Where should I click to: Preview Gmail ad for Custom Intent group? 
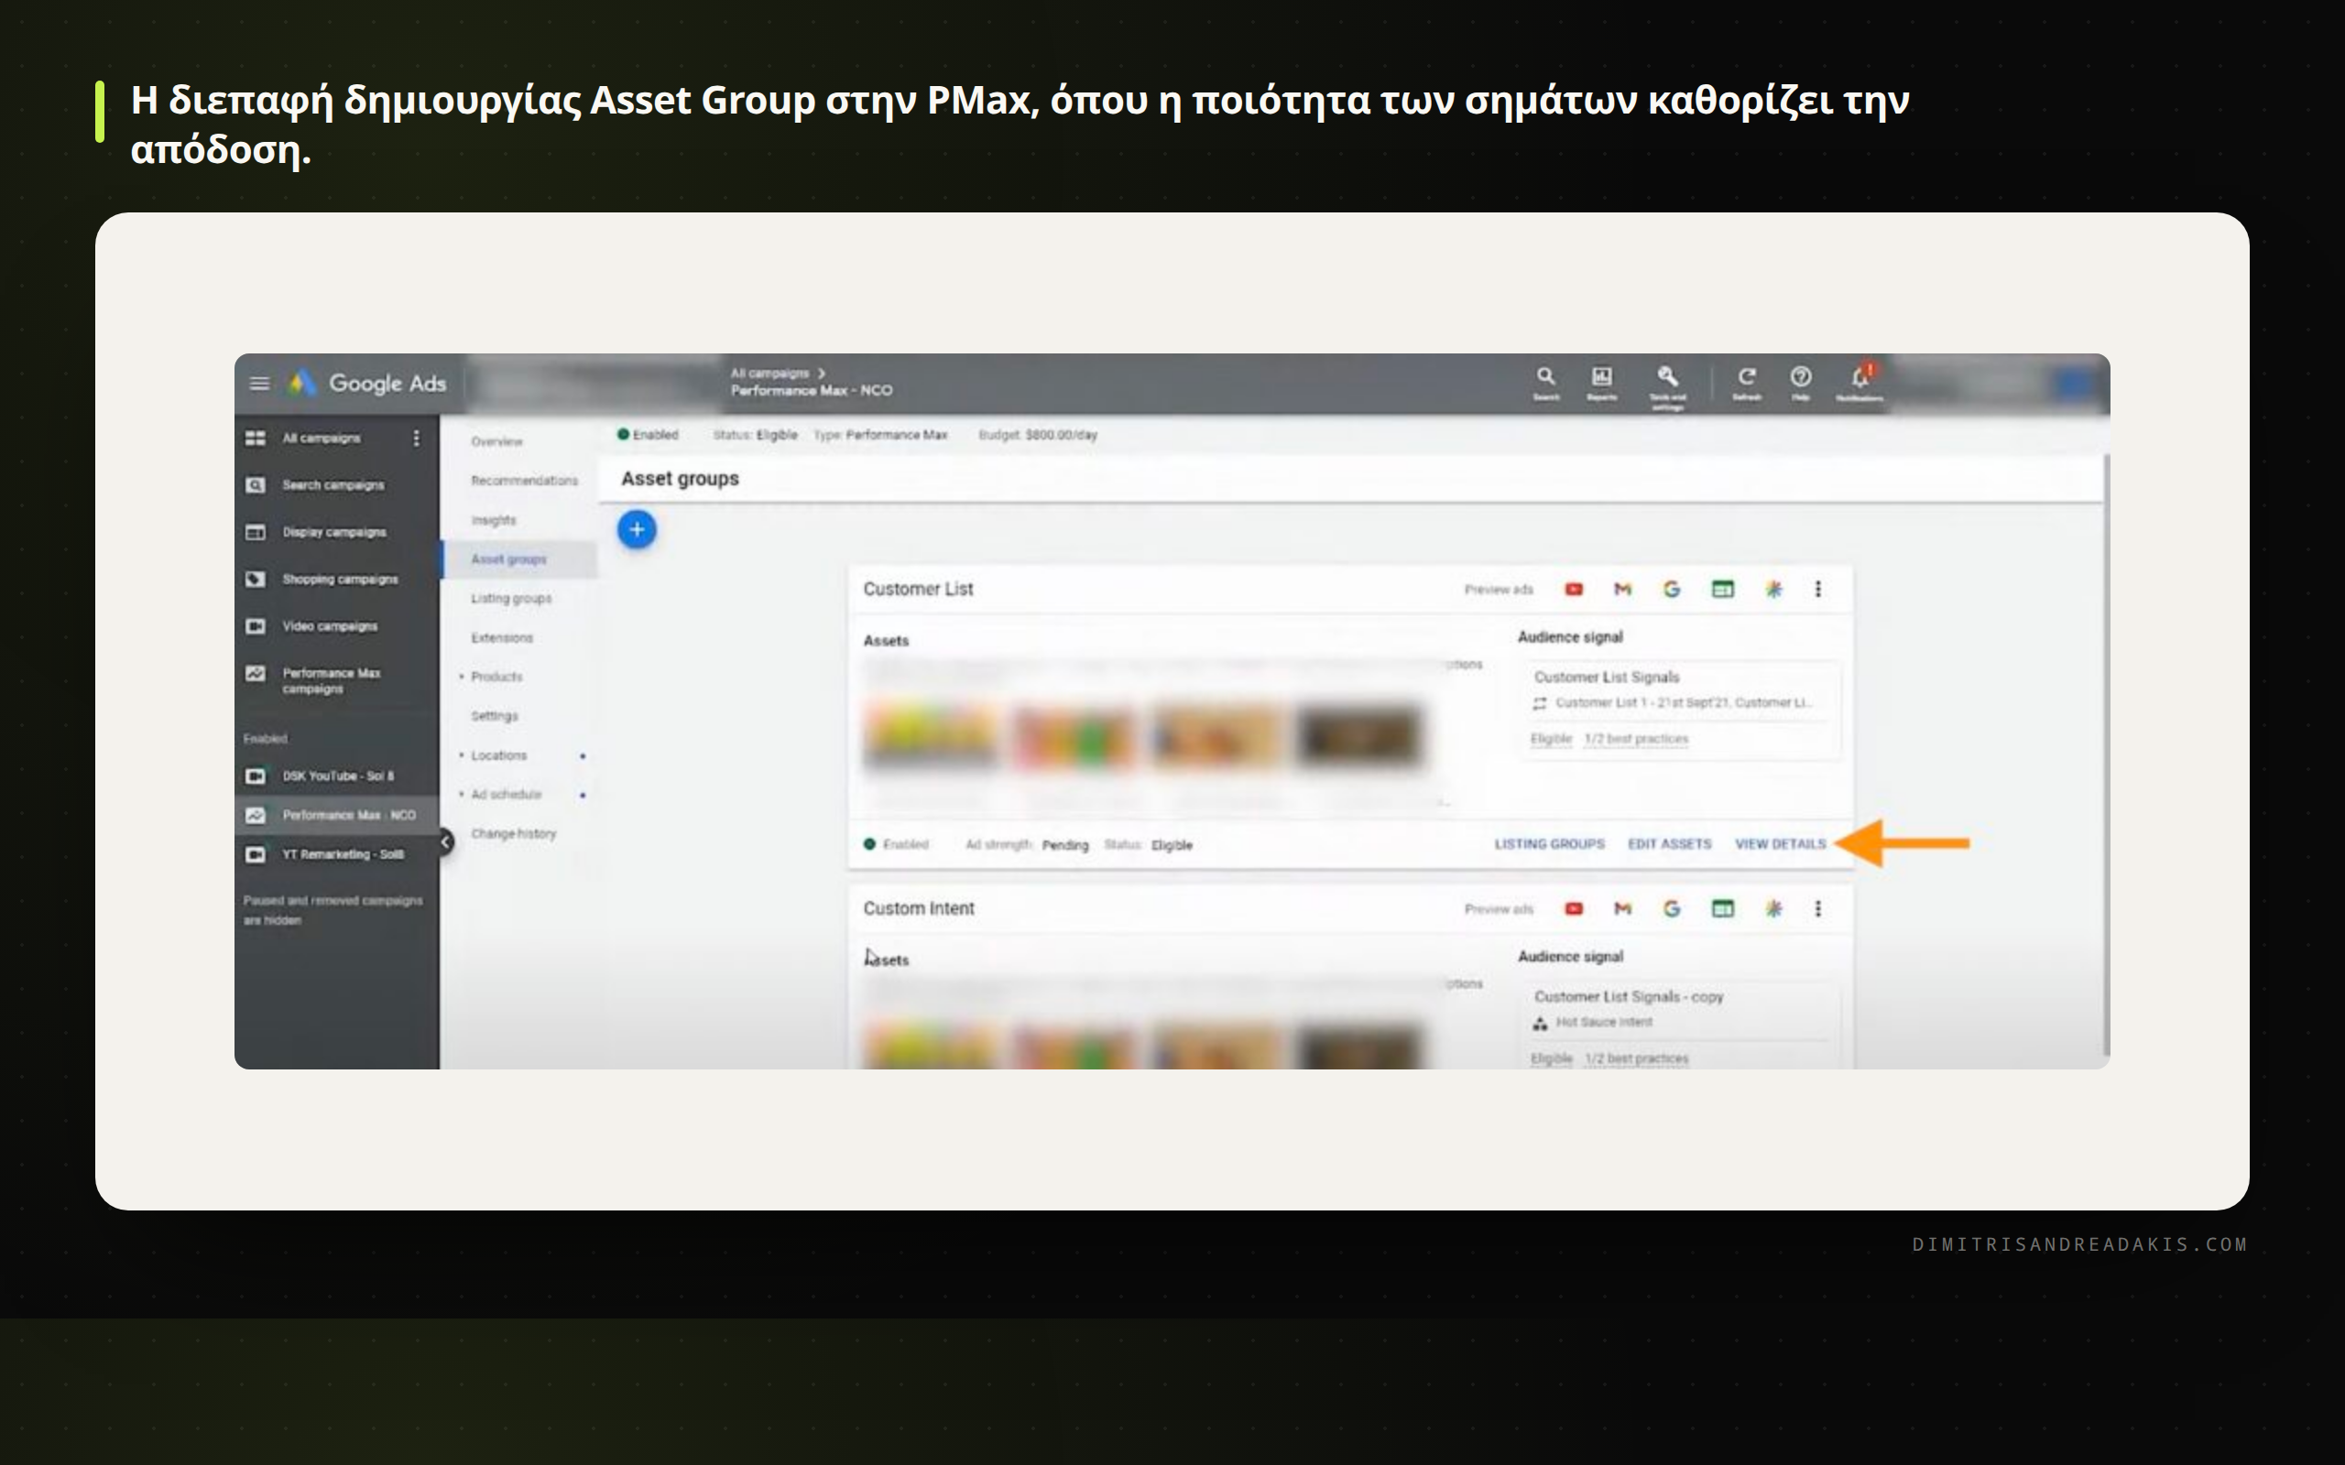click(1623, 909)
